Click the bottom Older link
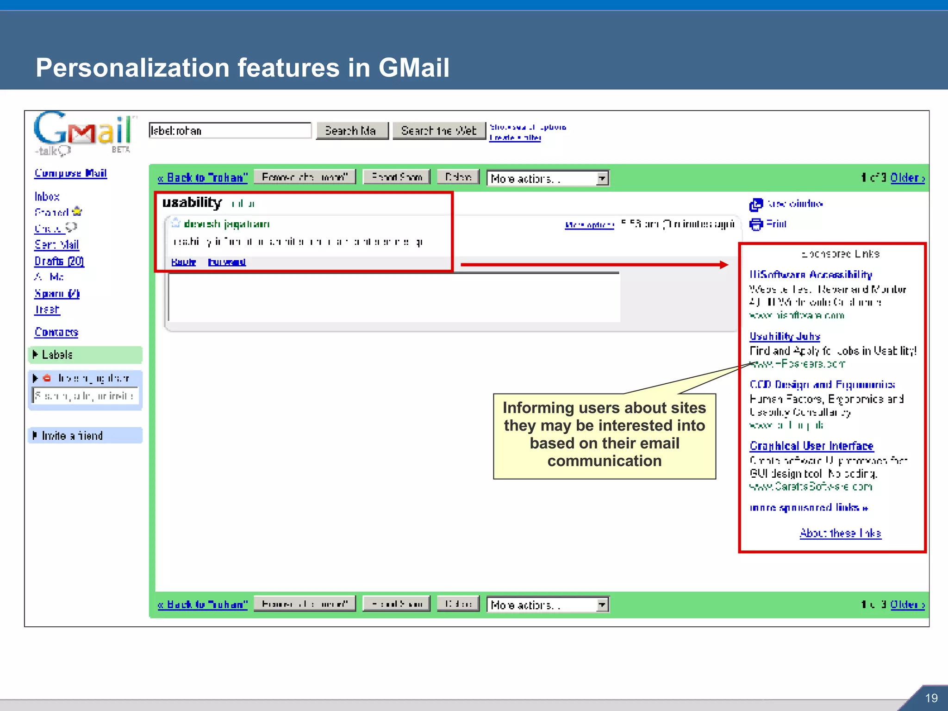The image size is (948, 711). click(x=908, y=605)
